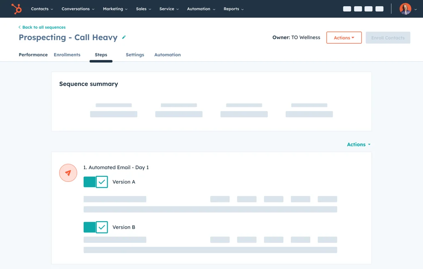Click the HubSpot sprocket logo
This screenshot has width=423, height=269.
16,9
